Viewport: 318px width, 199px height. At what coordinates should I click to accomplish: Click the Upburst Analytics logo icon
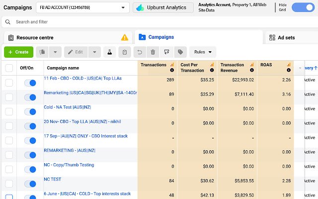140,8
